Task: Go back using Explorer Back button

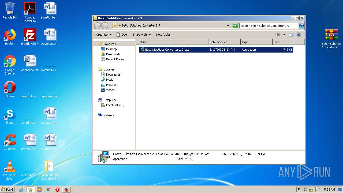Action: click(97, 26)
